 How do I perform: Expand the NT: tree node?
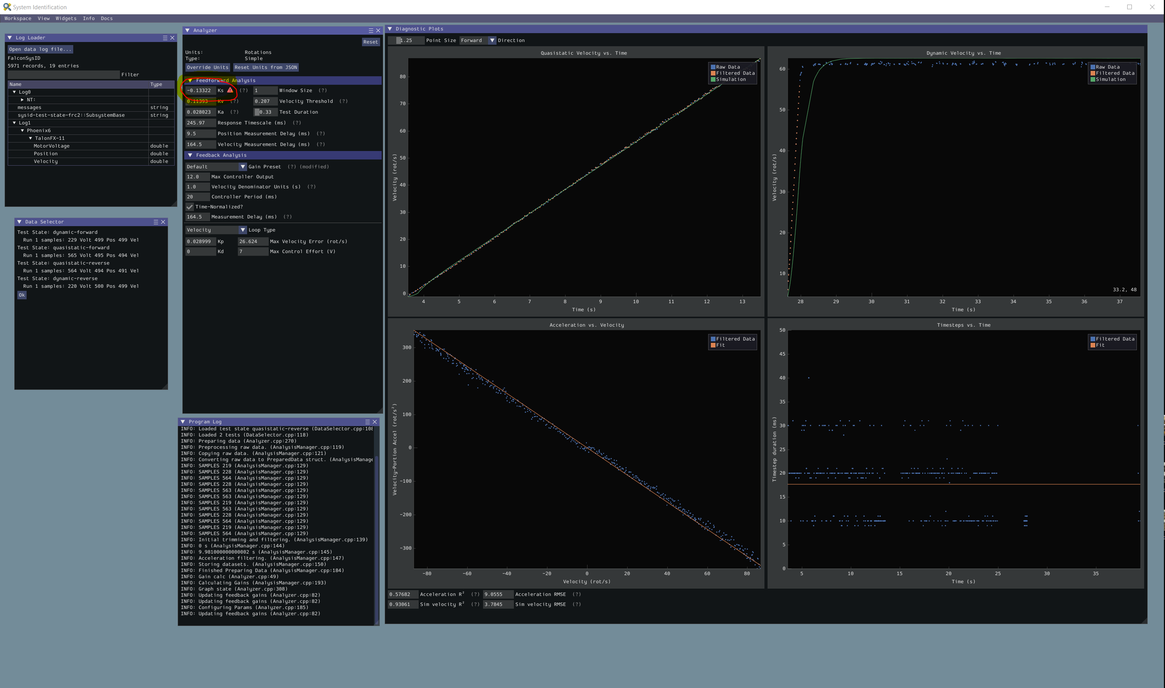22,100
